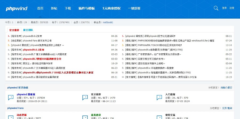Open post 广告管家插件 link
Image resolution: width=240 pixels, height=119 pixels.
coord(159,54)
